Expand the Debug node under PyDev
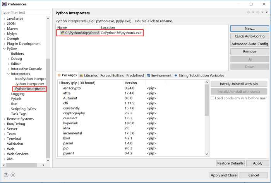The height and width of the screenshot is (183, 271). coord(9,59)
